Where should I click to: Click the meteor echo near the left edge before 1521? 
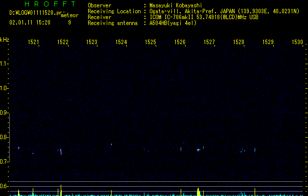(x=19, y=148)
